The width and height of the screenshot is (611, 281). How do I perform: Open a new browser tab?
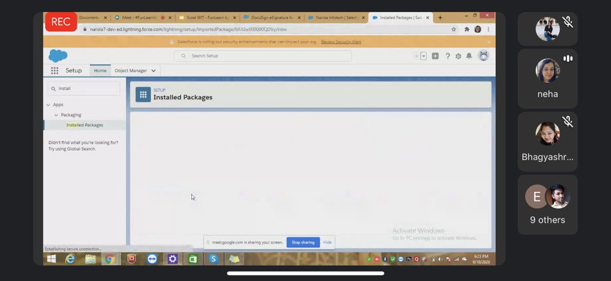pyautogui.click(x=440, y=17)
